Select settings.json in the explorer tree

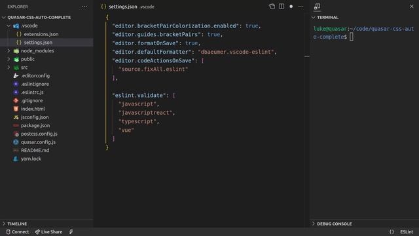[38, 42]
